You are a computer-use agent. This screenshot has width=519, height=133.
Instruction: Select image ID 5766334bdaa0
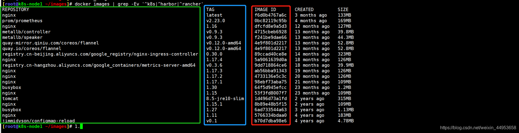click(x=271, y=115)
